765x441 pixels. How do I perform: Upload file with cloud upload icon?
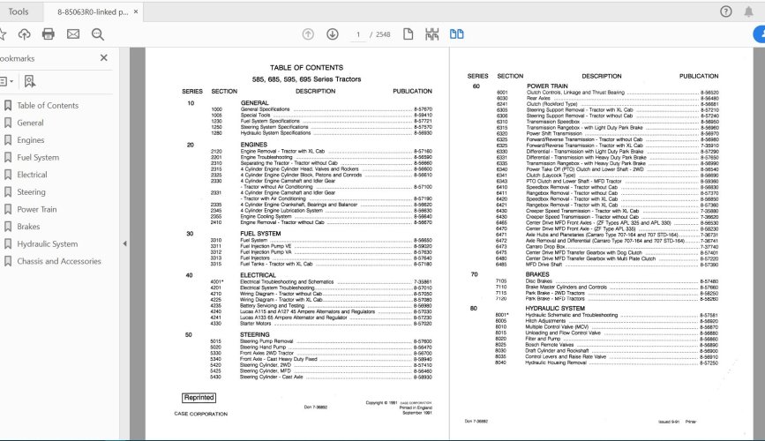click(25, 34)
